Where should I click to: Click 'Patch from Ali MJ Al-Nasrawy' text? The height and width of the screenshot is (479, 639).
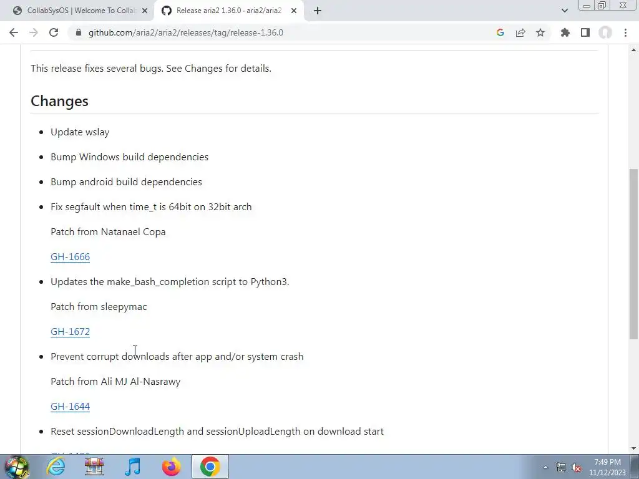115,382
